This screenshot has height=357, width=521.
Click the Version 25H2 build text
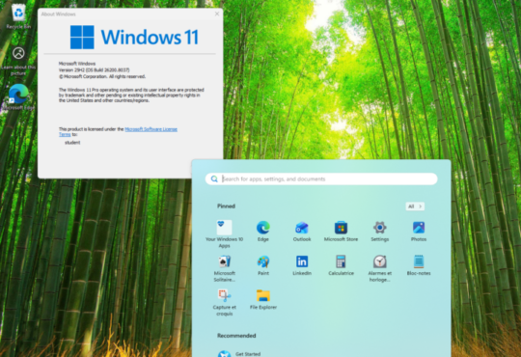94,70
